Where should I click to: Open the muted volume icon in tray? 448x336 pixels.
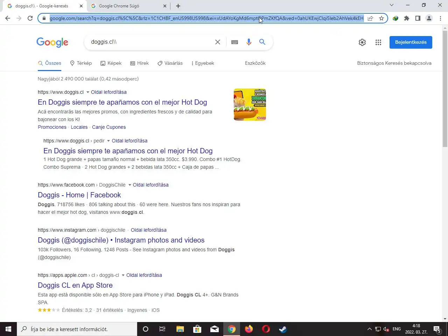[386, 329]
